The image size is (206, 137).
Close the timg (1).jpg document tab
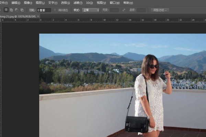tap(38, 16)
